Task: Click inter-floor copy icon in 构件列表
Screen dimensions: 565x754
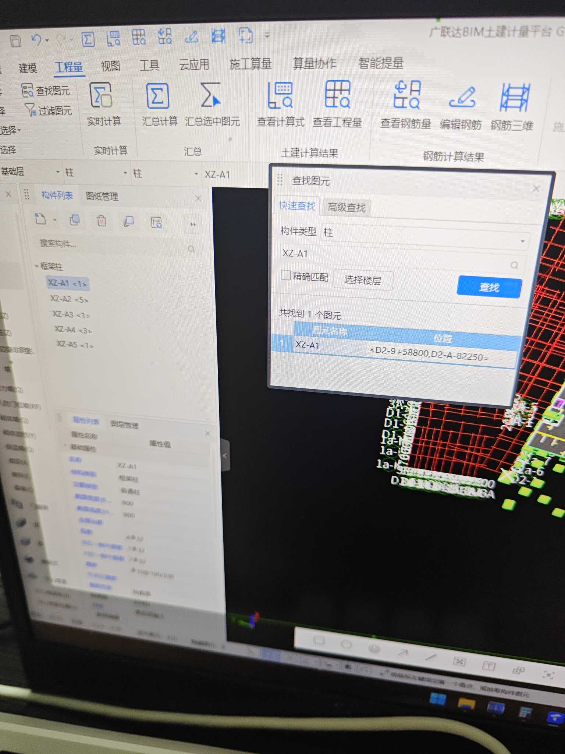Action: pos(128,222)
